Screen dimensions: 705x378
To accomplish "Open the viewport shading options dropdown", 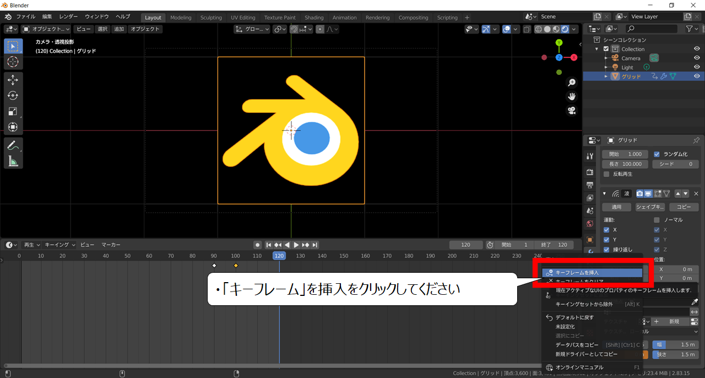I will pyautogui.click(x=575, y=29).
